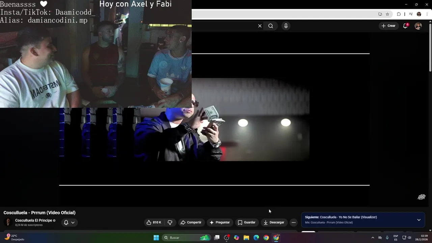Click the Descargar download button
Image resolution: width=432 pixels, height=243 pixels.
click(274, 222)
